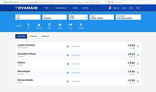Select the Warsaw Modlin destination name
Image resolution: width=156 pixels, height=92 pixels.
(25, 80)
